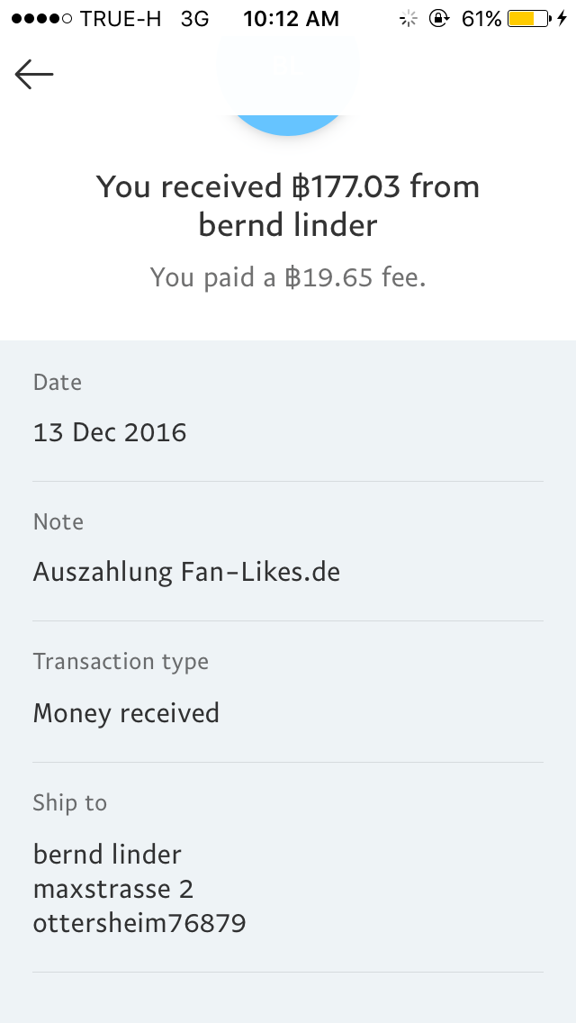Tap the ฿19.65 fee text
Image resolution: width=576 pixels, height=1023 pixels.
point(288,277)
